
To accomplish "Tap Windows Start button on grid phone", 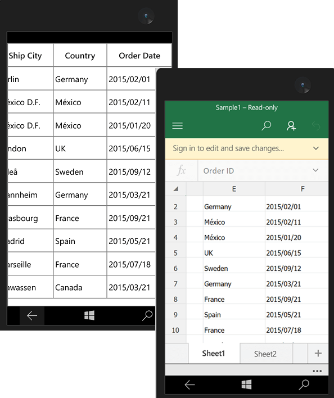I will coord(89,315).
